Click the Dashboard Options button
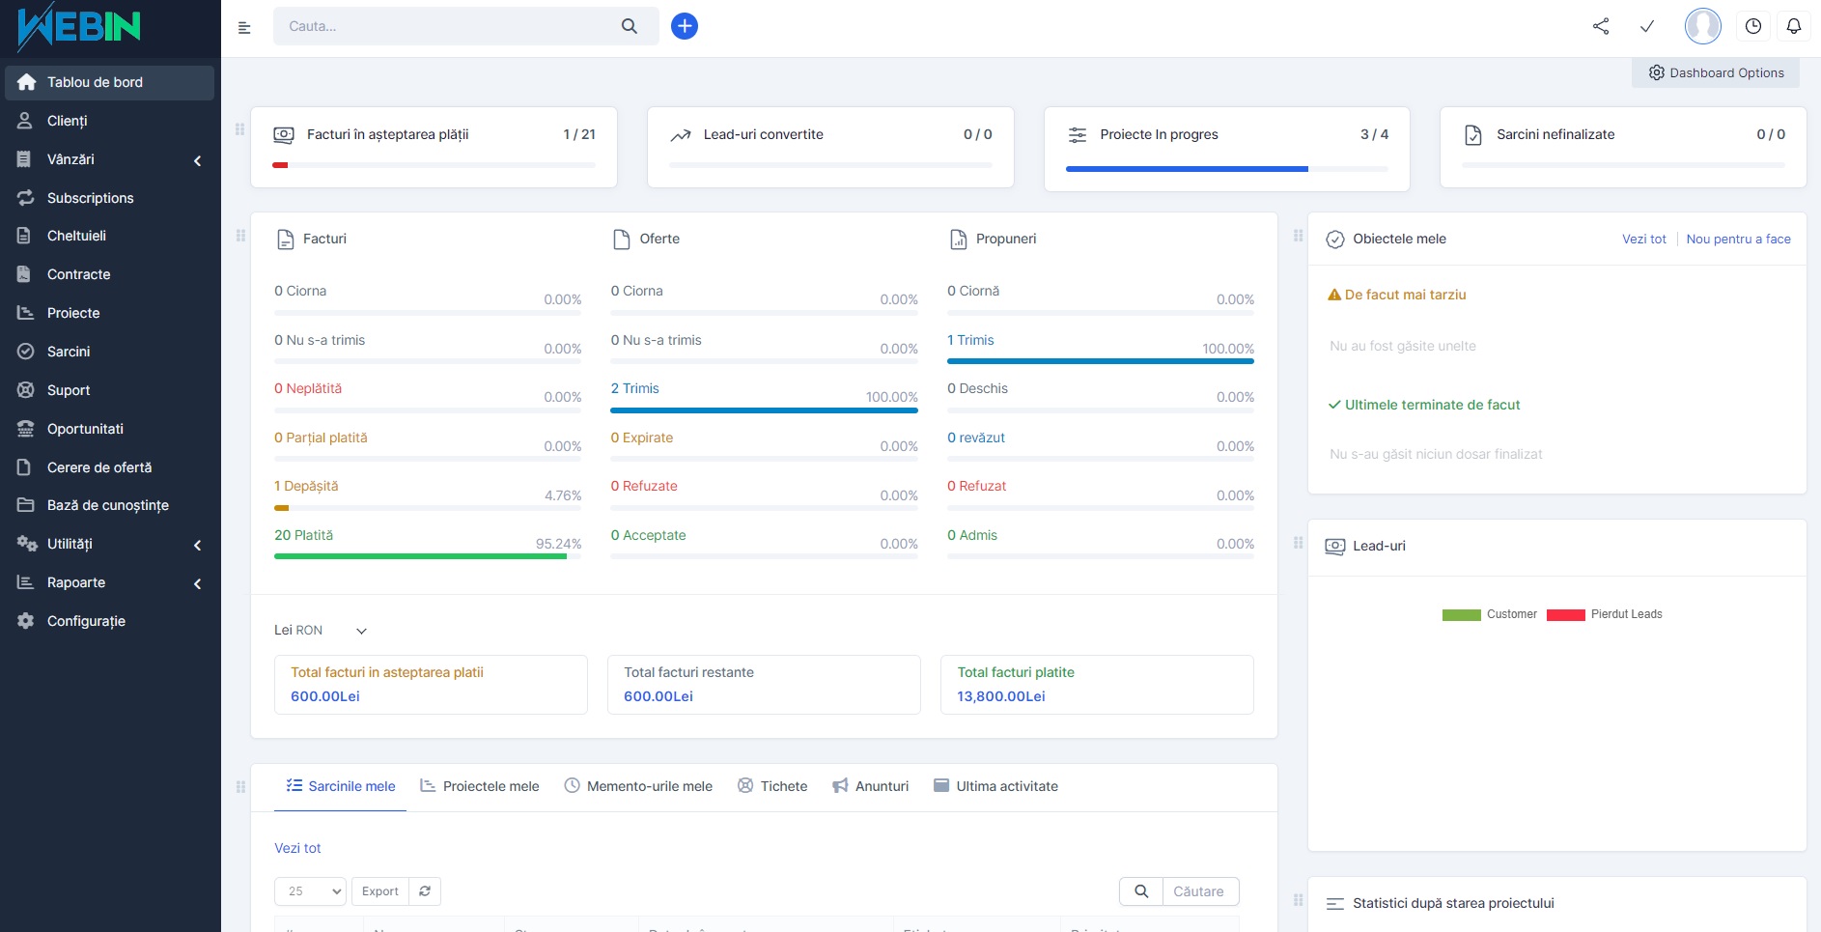This screenshot has height=932, width=1821. point(1716,72)
